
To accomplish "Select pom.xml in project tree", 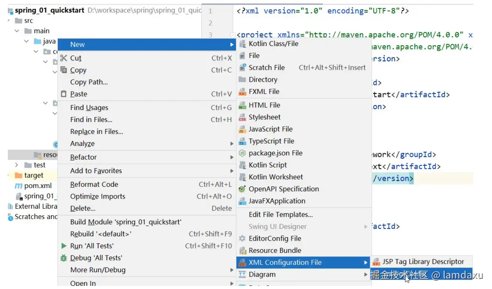I will click(x=38, y=186).
